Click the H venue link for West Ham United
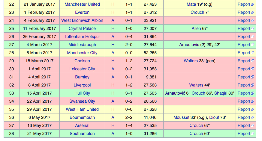Image resolution: width=262 pixels, height=141 pixels. (113, 109)
